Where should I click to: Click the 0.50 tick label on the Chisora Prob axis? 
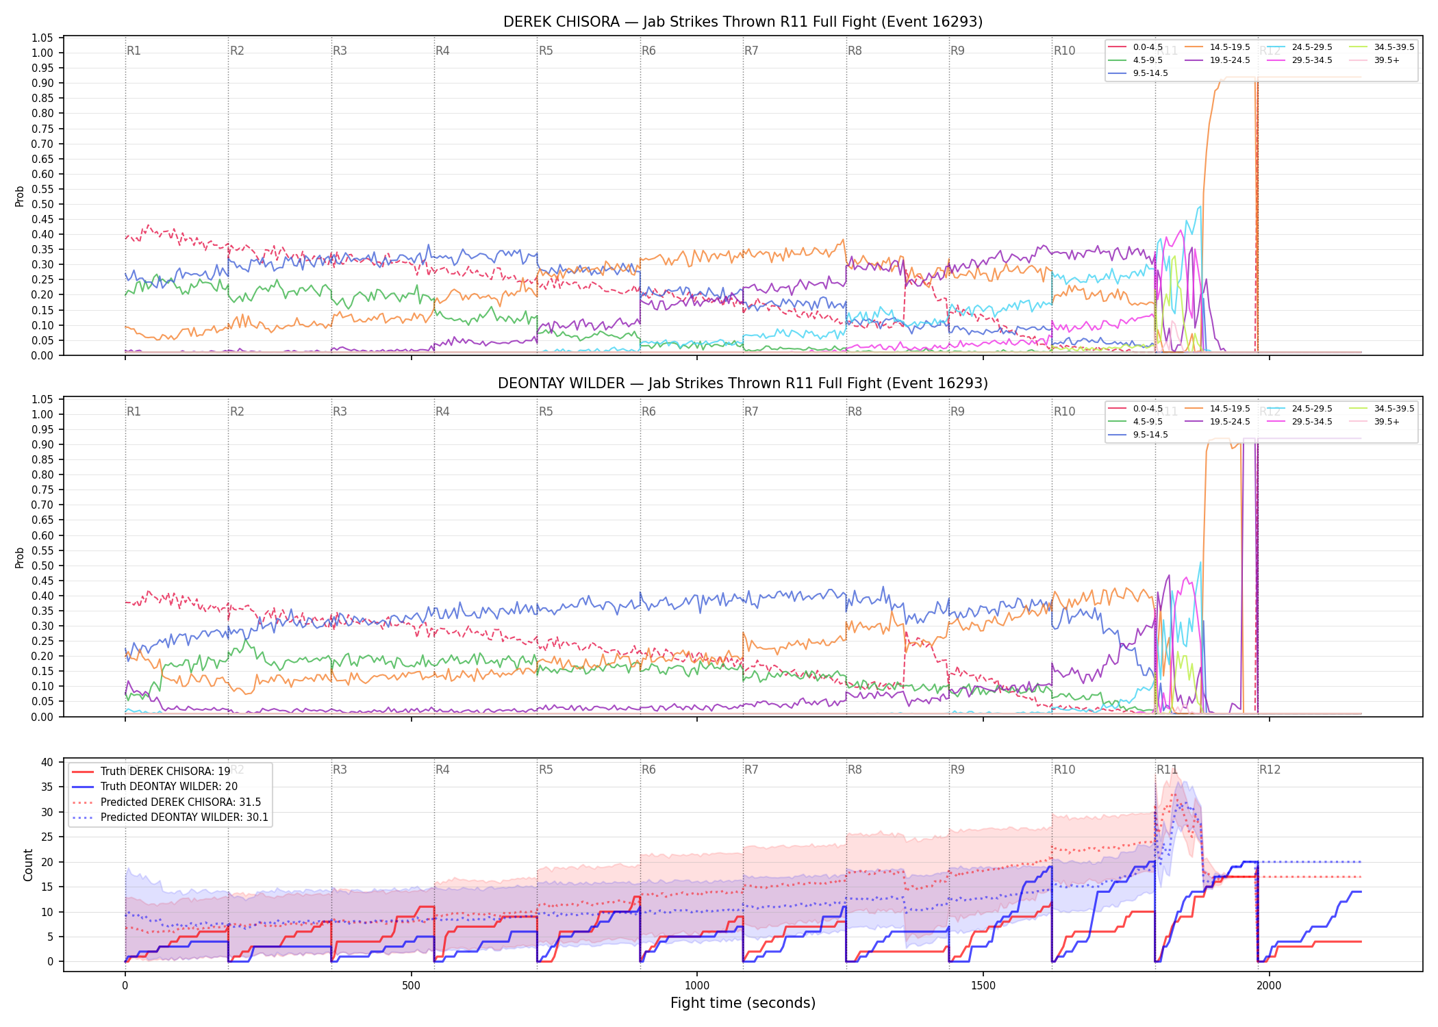point(42,204)
